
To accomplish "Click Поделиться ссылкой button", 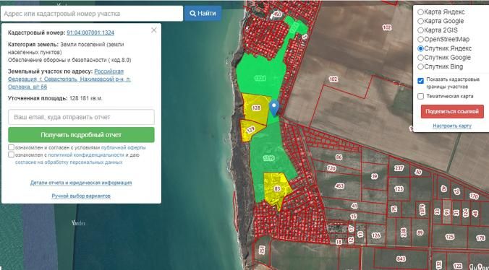I will [452, 112].
